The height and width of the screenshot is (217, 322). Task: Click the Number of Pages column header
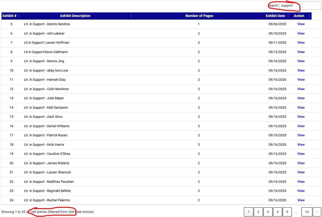[x=199, y=16]
